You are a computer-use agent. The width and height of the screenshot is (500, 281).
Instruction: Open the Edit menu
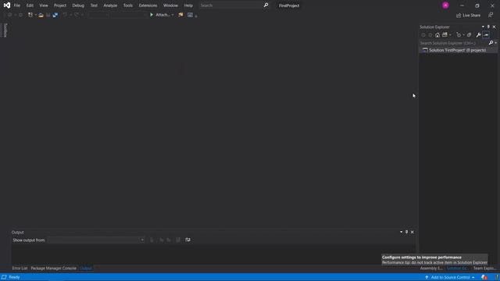(x=30, y=5)
